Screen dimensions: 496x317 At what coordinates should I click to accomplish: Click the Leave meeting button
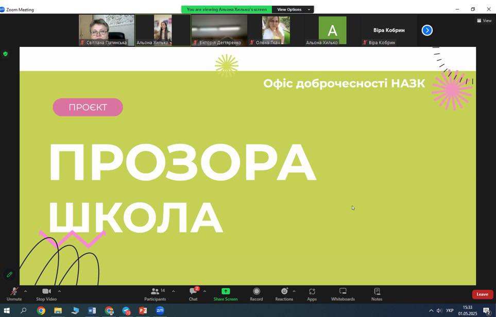(482, 294)
